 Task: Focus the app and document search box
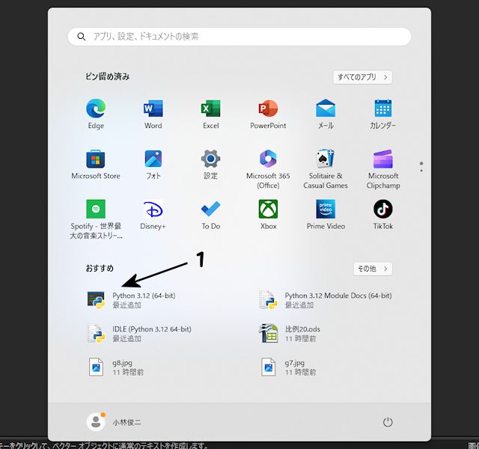[x=239, y=37]
